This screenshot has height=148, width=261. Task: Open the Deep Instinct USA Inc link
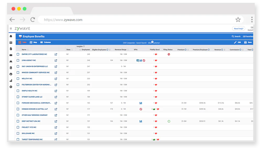tap(31, 121)
